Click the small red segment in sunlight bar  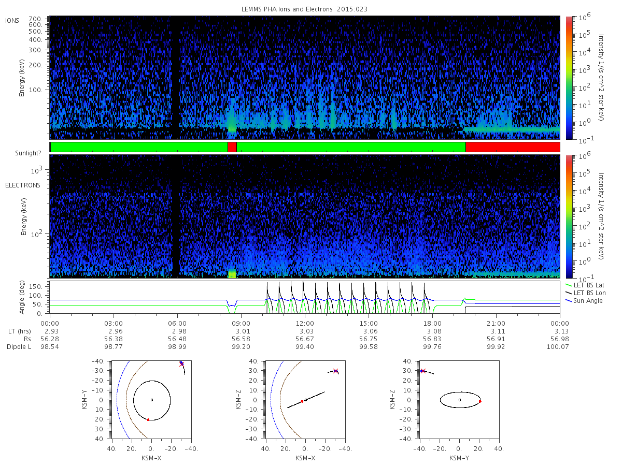(232, 147)
